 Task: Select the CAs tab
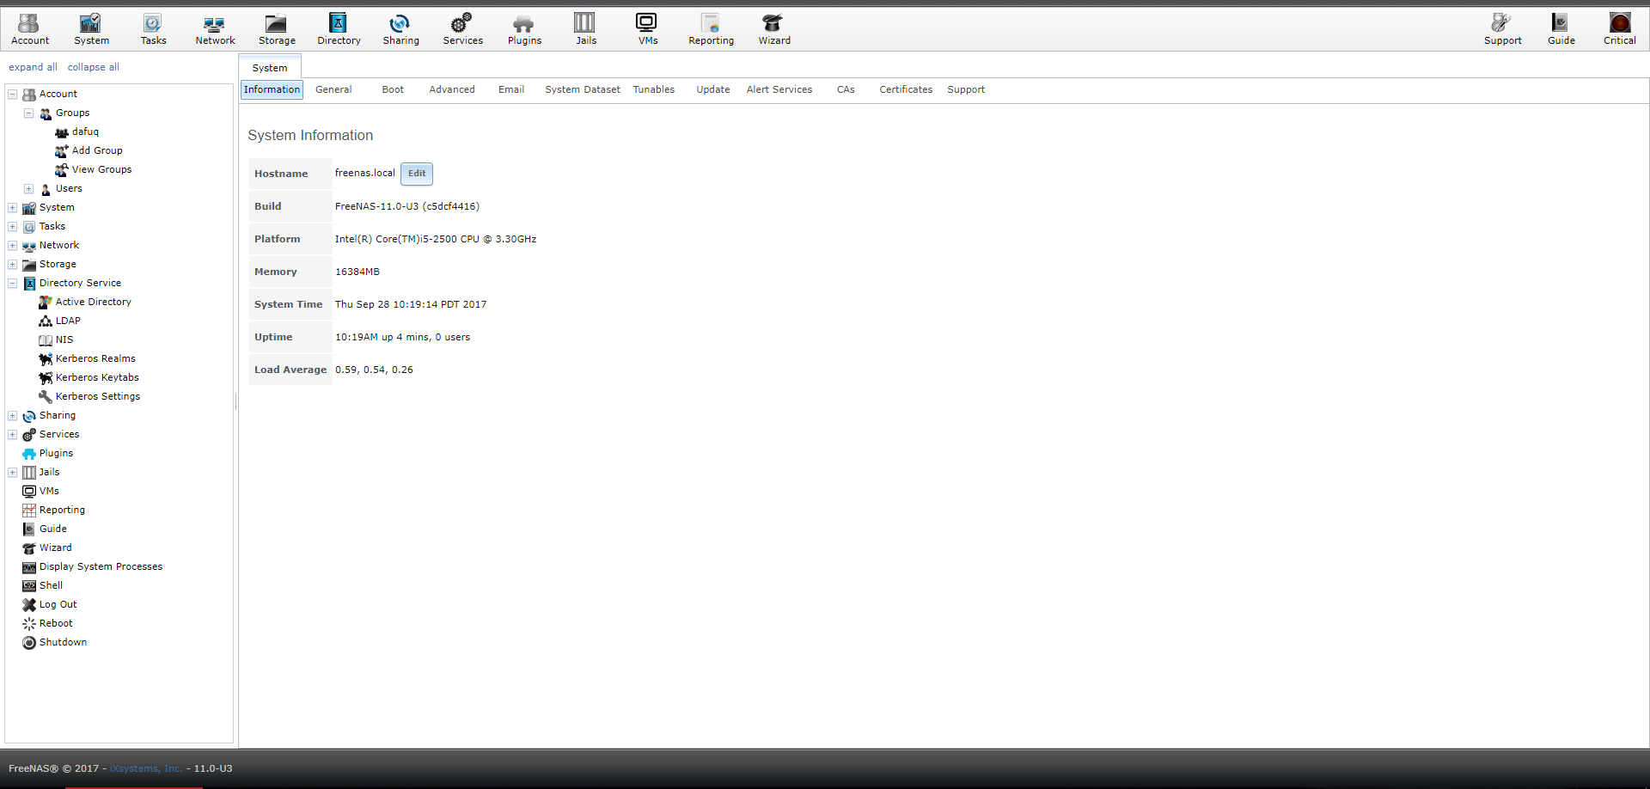tap(846, 89)
